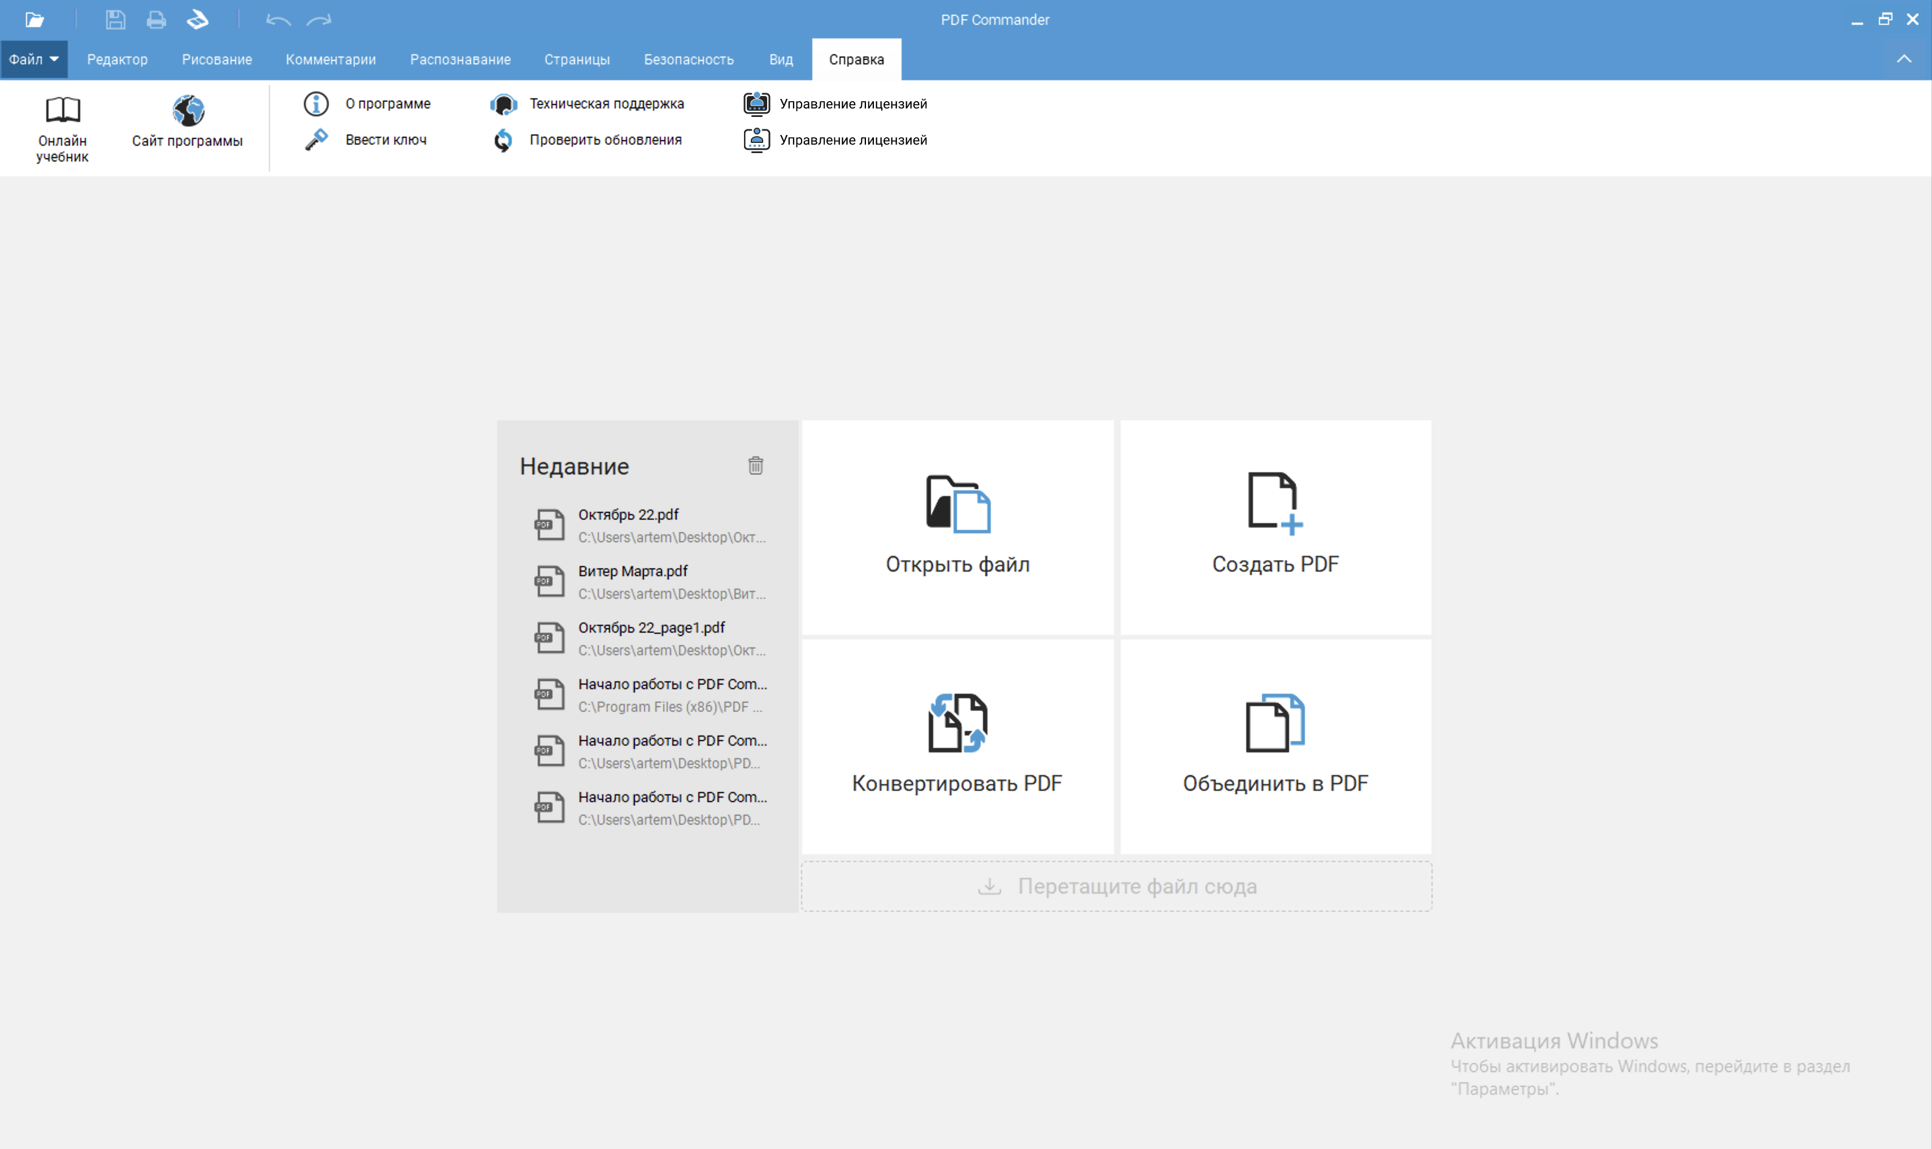Expand the Файл dropdown menu
The image size is (1932, 1149).
coord(34,60)
